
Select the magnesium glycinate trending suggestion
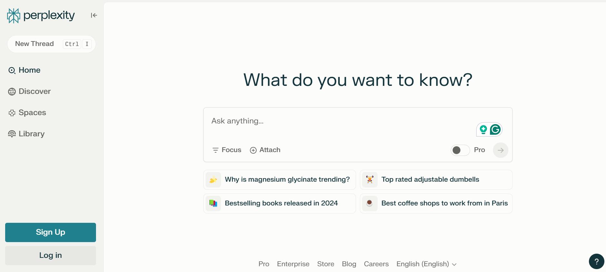[287, 179]
